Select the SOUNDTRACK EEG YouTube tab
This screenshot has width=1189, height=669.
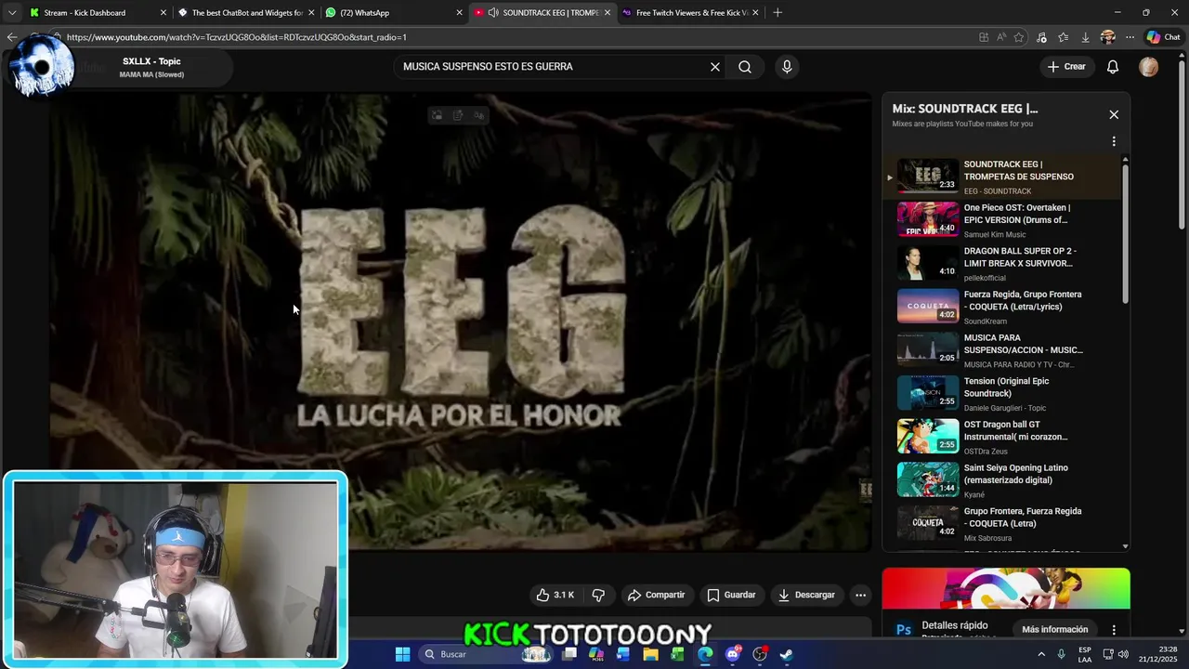click(x=542, y=12)
